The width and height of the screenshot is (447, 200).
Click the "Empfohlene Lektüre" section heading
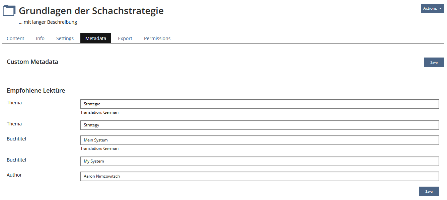pos(36,91)
